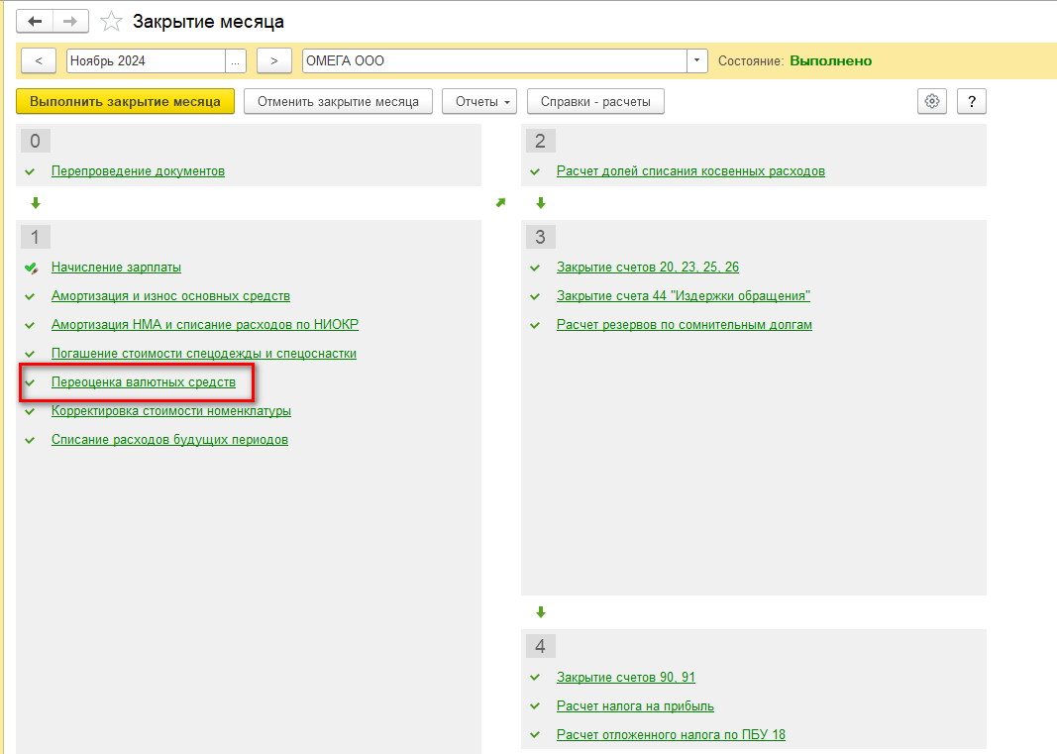This screenshot has height=754, width=1057.
Task: Click the back navigation arrow
Action: click(35, 21)
